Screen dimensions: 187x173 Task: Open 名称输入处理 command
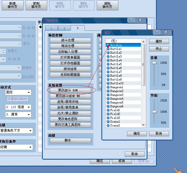click(x=70, y=52)
